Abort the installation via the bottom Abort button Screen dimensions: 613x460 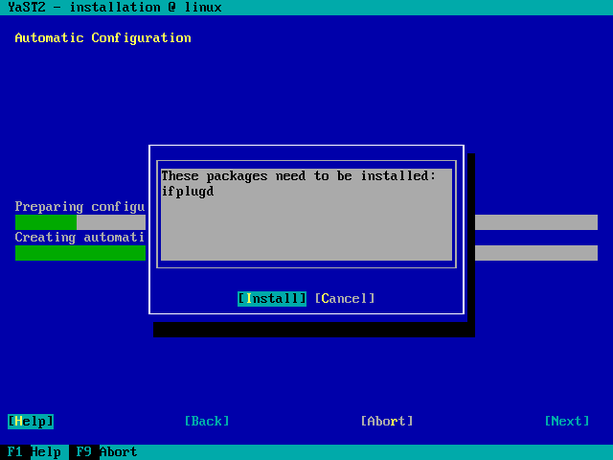coord(387,422)
